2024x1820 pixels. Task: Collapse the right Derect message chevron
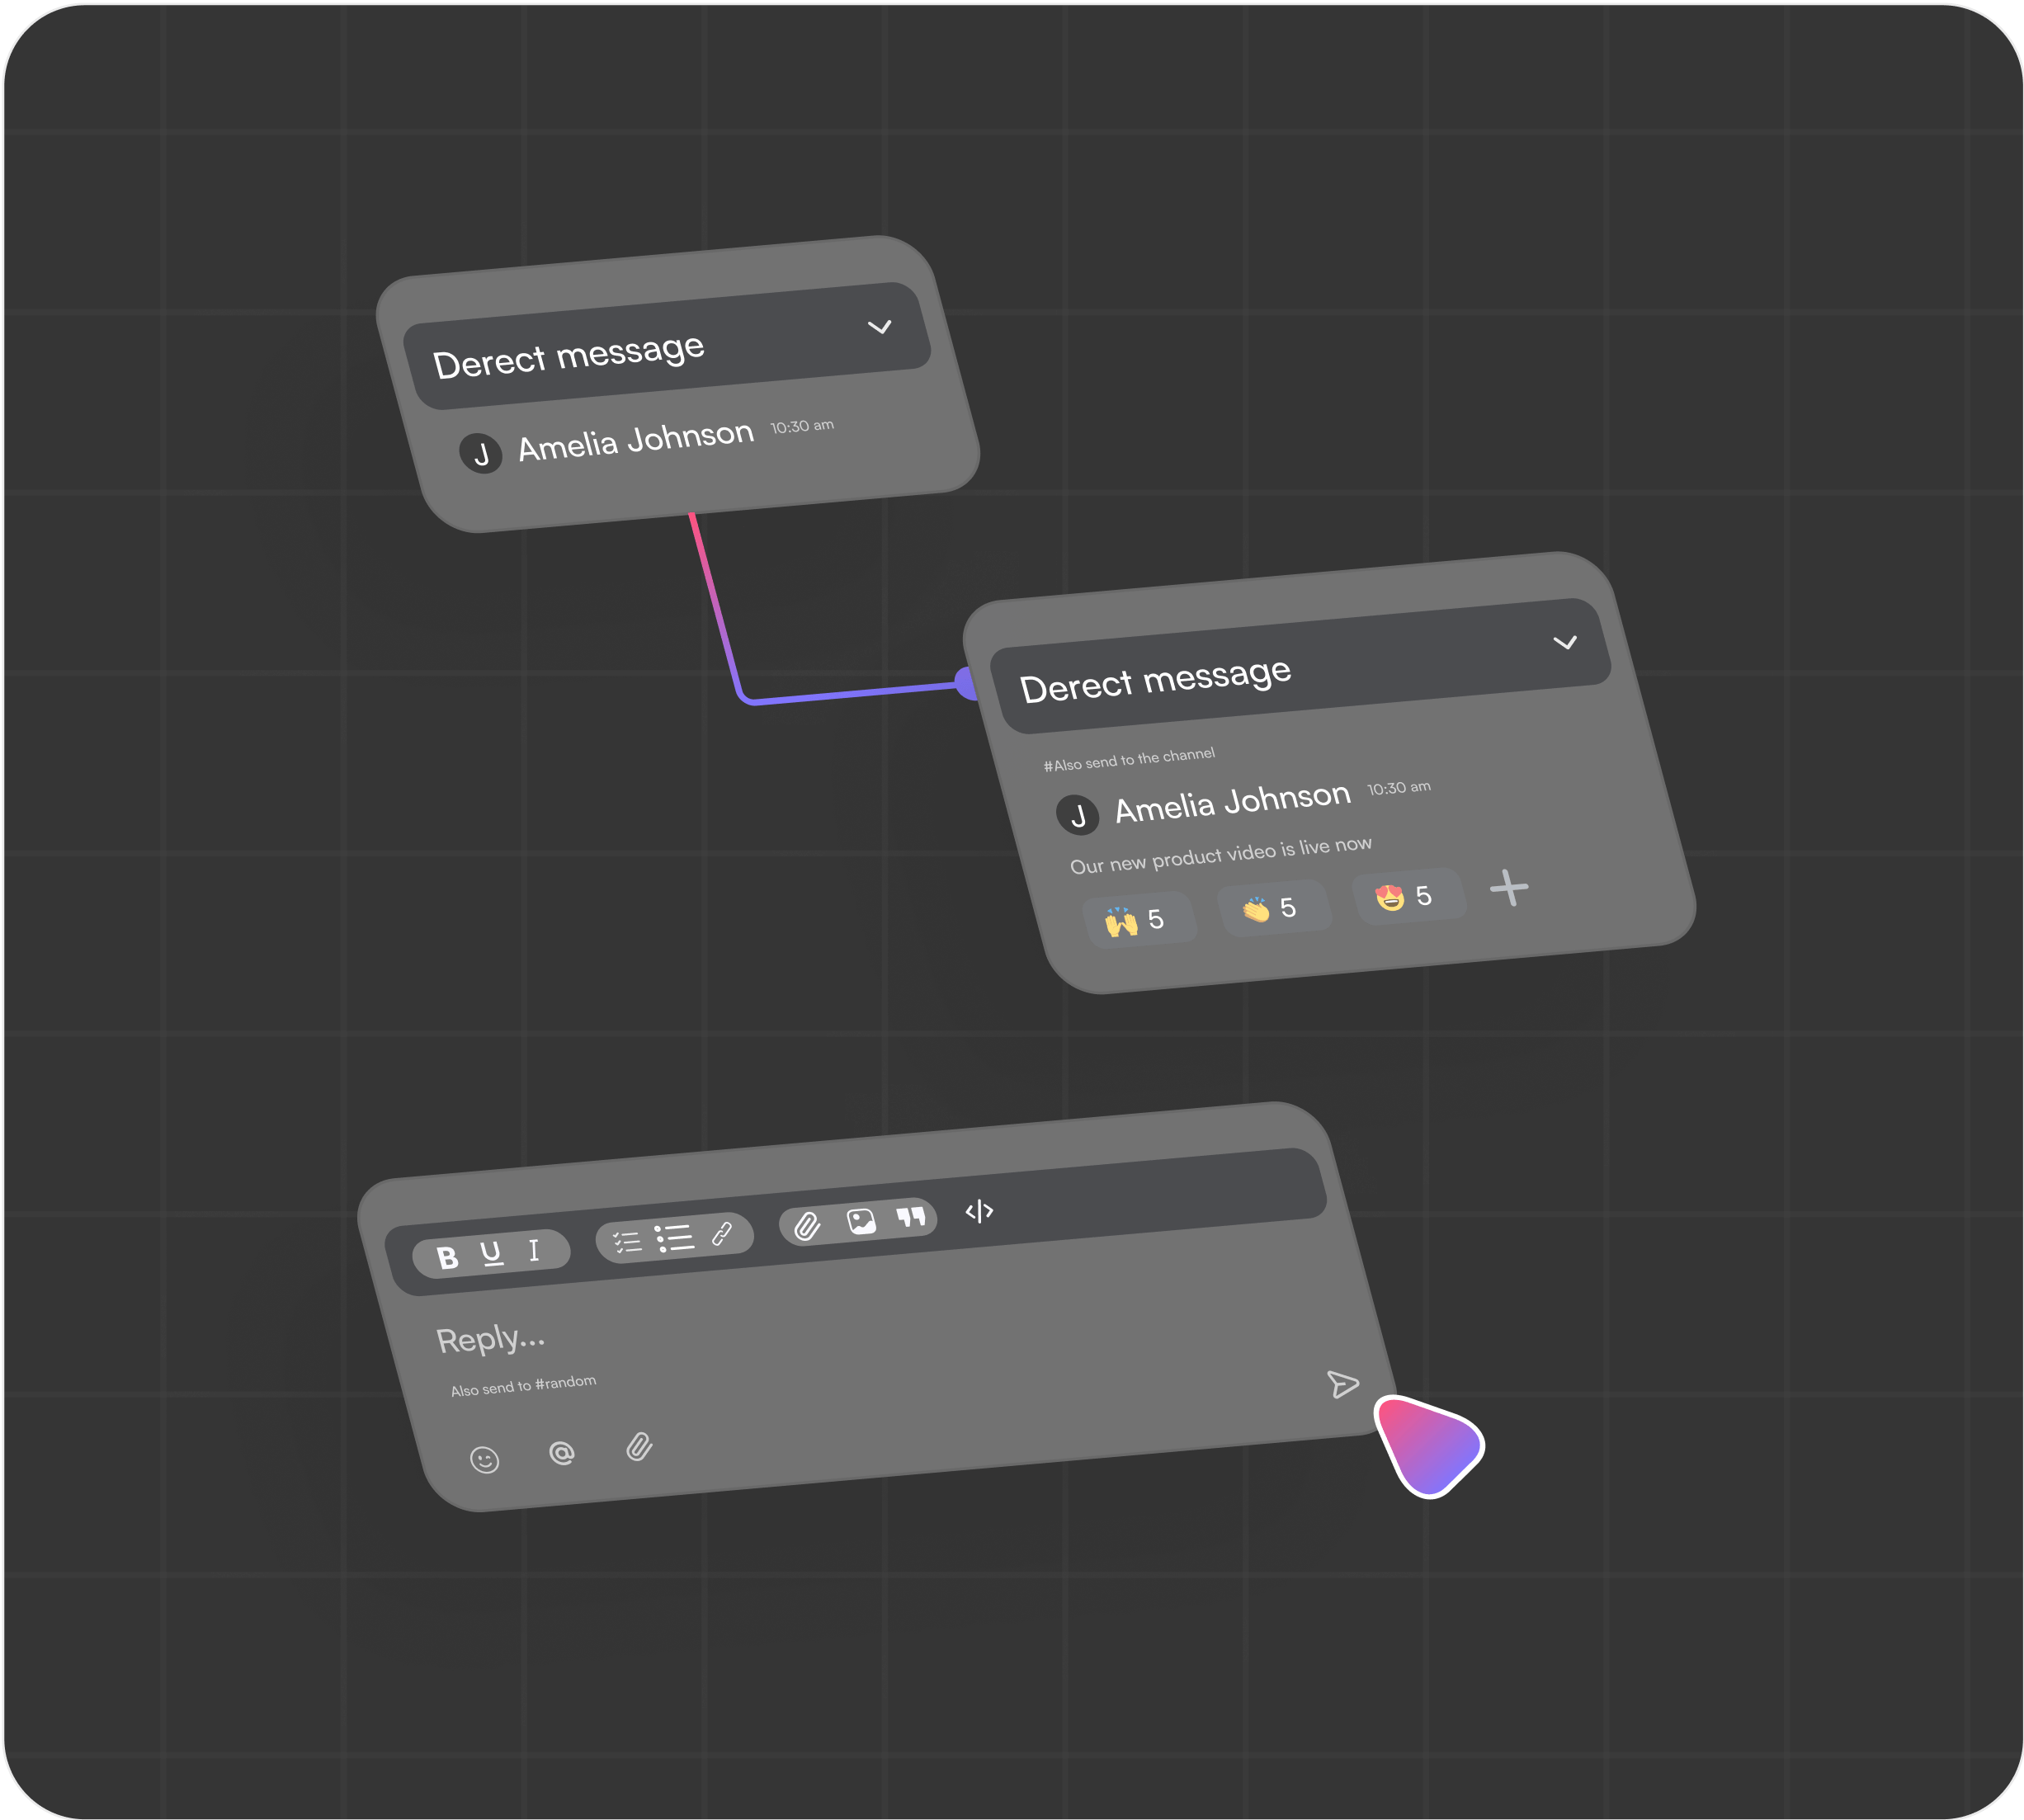1565,642
